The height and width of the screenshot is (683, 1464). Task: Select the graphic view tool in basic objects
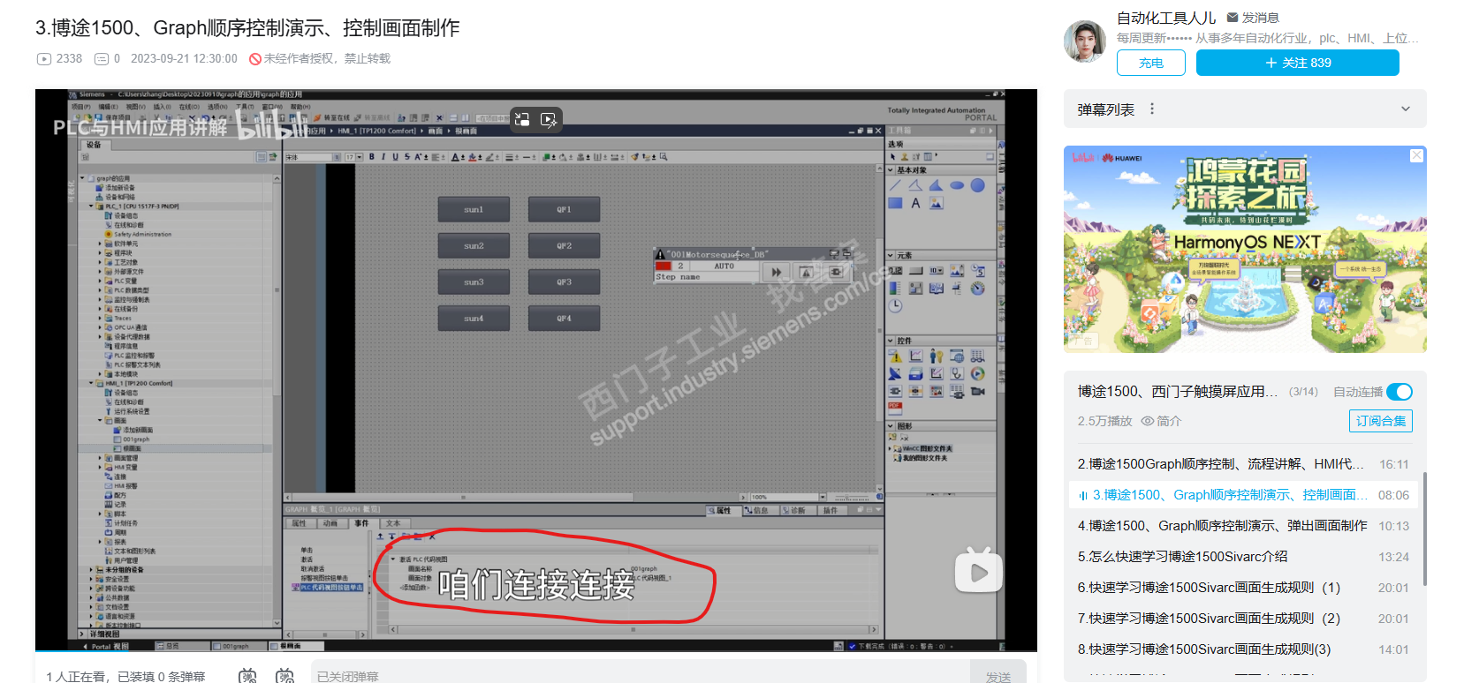937,203
